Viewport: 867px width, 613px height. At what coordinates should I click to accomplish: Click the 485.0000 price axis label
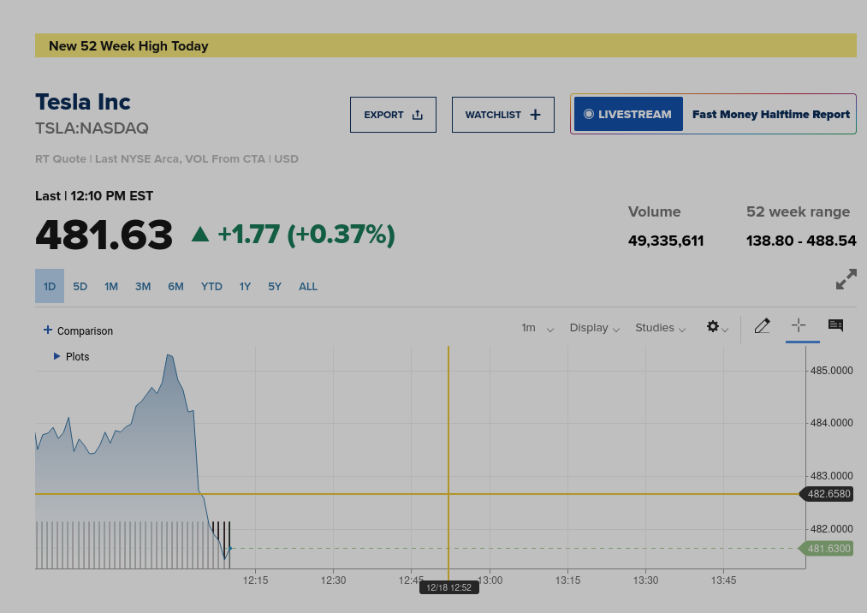click(831, 370)
